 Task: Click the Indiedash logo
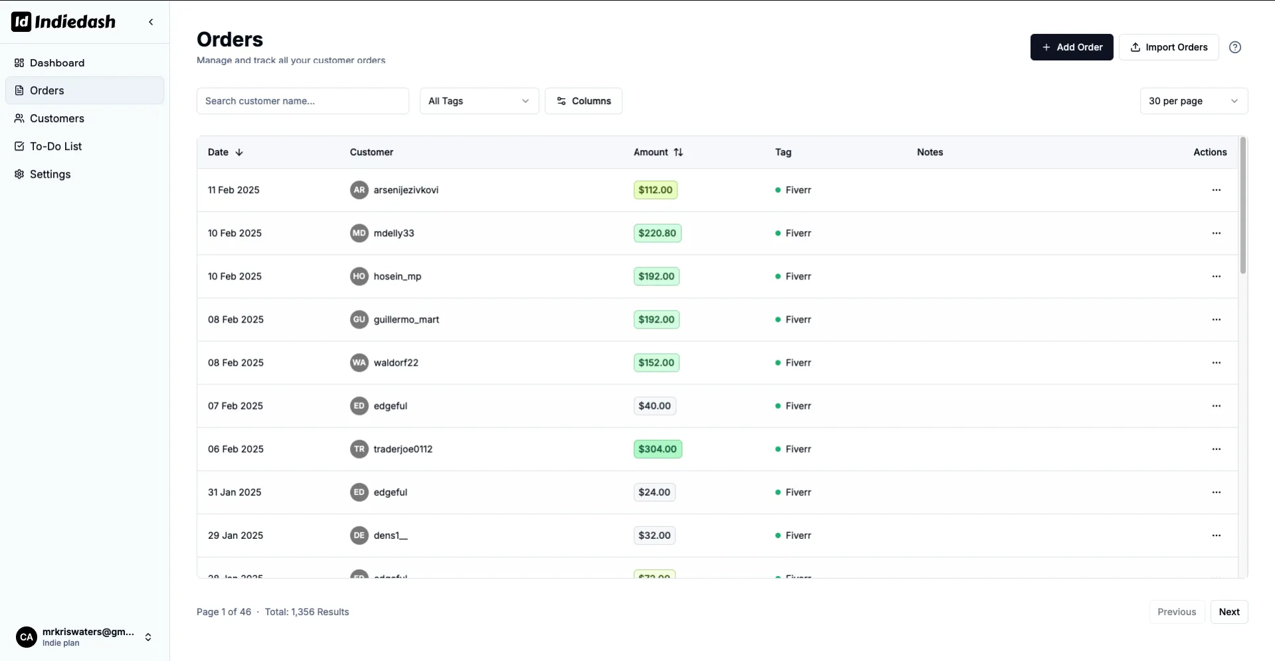[x=64, y=22]
